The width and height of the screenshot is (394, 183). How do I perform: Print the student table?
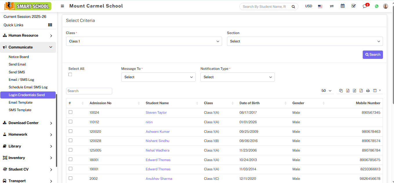(x=368, y=91)
